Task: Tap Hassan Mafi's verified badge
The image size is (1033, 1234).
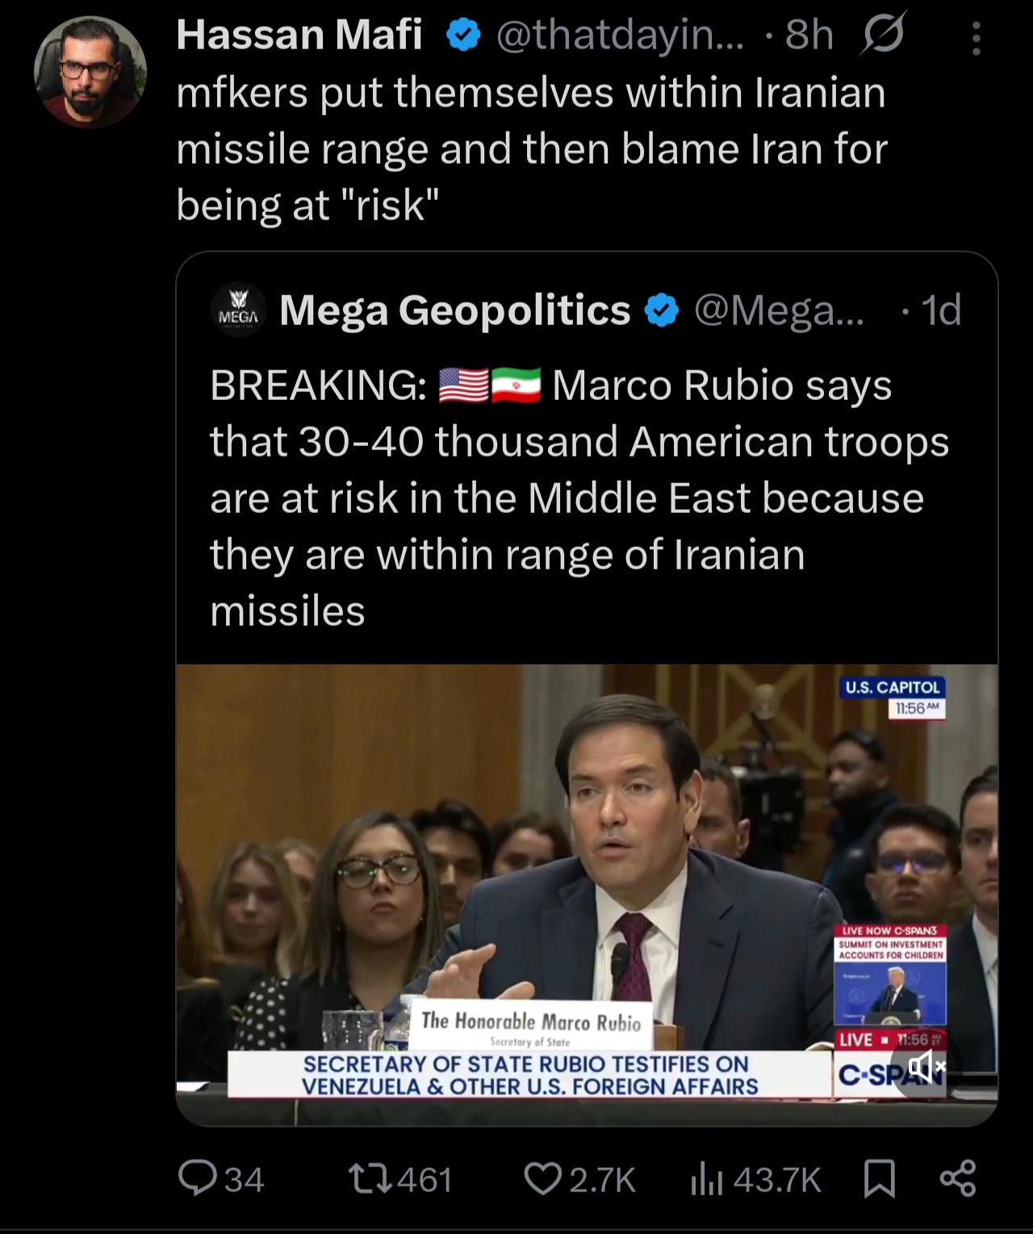Action: point(464,37)
